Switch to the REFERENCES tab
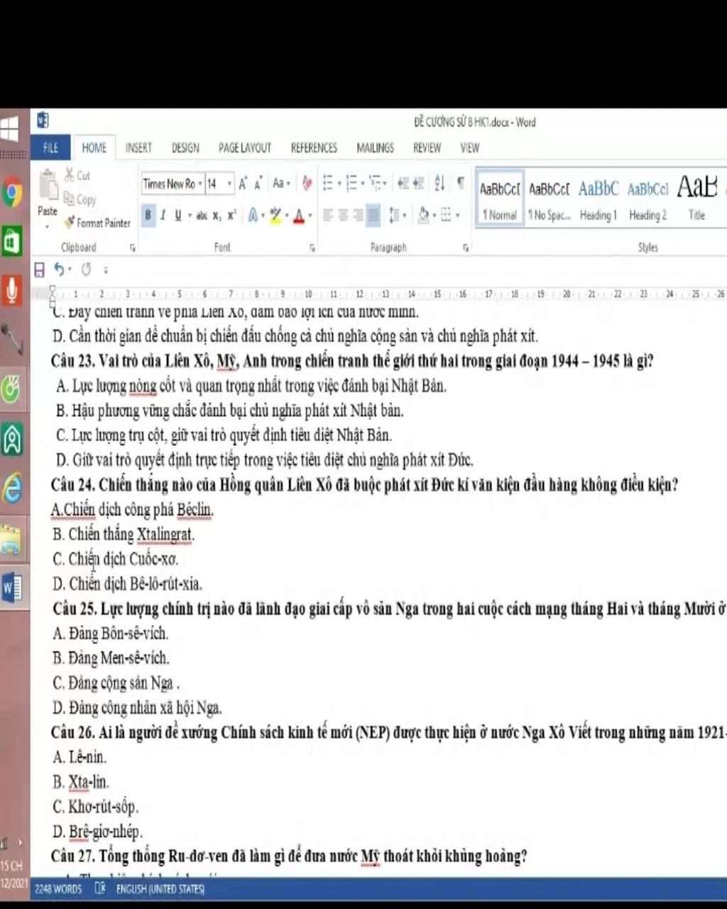Screen dimensions: 727x909 (314, 148)
